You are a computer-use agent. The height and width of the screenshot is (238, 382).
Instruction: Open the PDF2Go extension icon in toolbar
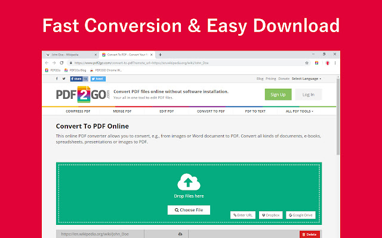316,63
